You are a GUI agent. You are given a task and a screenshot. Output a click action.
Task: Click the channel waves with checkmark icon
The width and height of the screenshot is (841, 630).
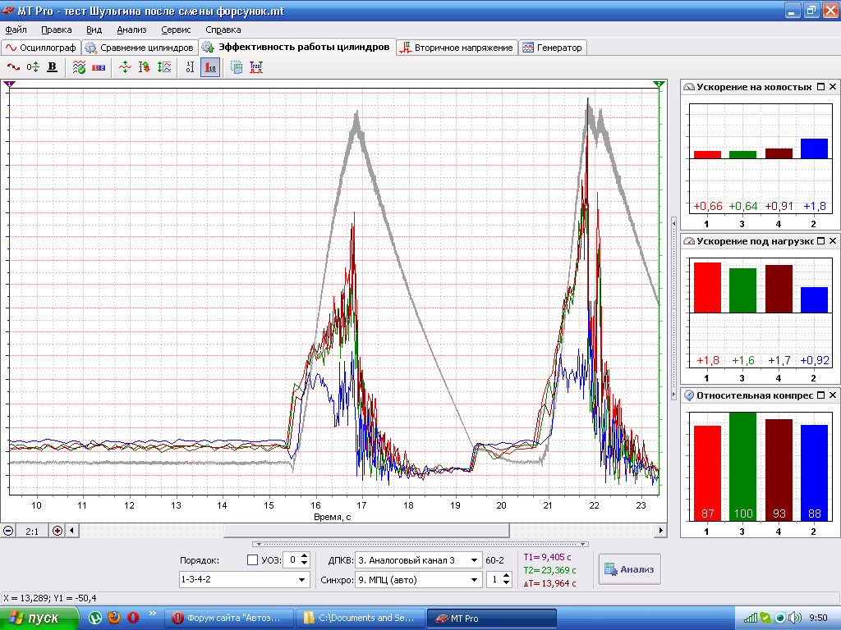click(x=79, y=67)
